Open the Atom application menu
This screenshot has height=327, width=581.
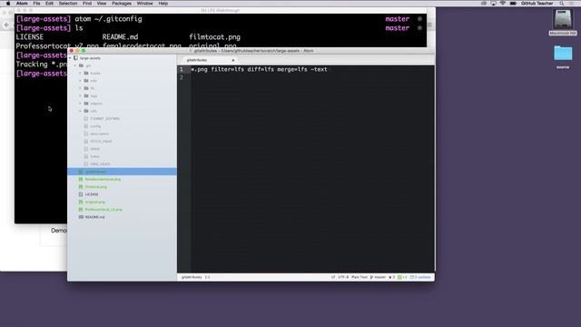click(22, 4)
